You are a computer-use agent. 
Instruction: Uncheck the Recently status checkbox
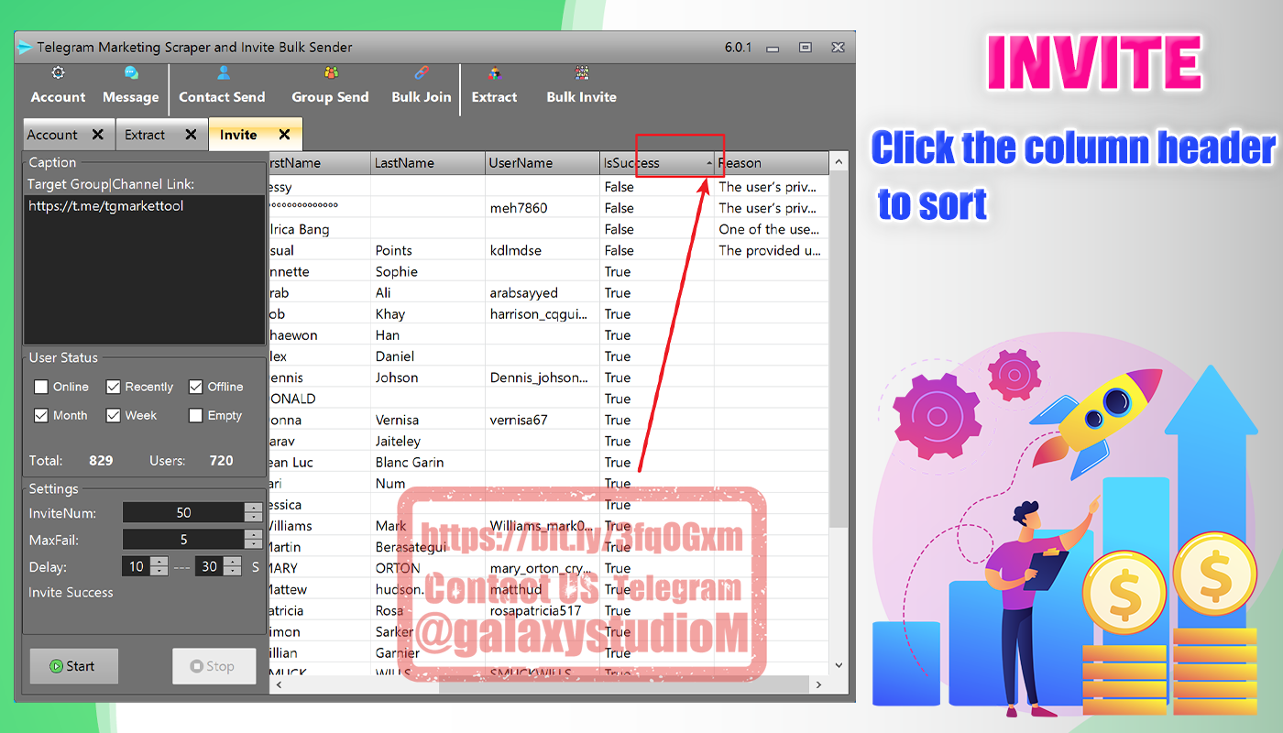tap(113, 387)
